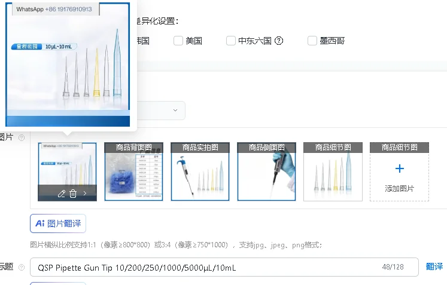
Task: Click 翻译 link next to title field
Action: pyautogui.click(x=434, y=267)
